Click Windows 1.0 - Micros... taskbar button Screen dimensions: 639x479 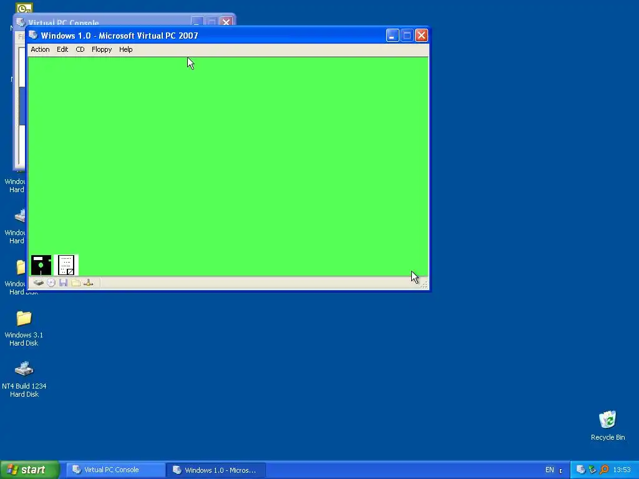216,470
